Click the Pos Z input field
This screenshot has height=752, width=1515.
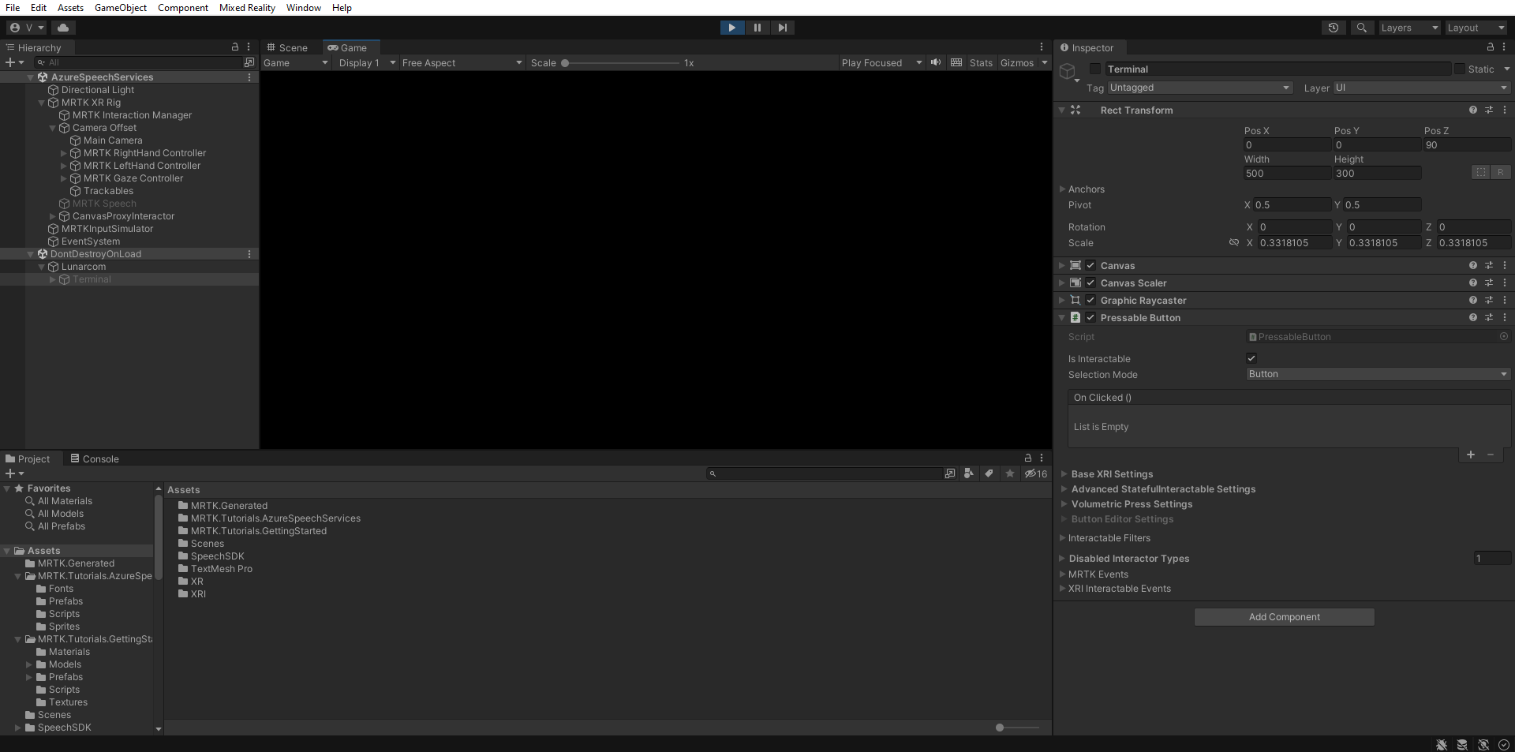1467,145
